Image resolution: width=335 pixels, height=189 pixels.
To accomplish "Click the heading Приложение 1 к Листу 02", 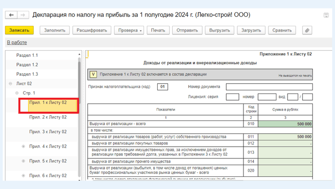I will (x=286, y=54).
